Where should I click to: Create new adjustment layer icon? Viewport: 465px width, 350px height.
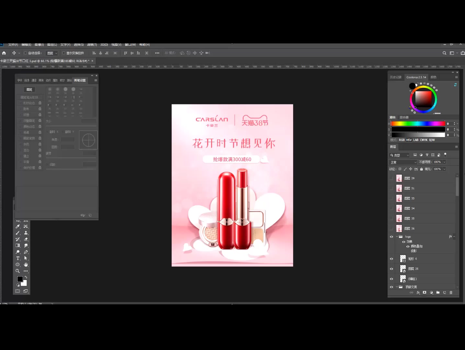coord(431,292)
